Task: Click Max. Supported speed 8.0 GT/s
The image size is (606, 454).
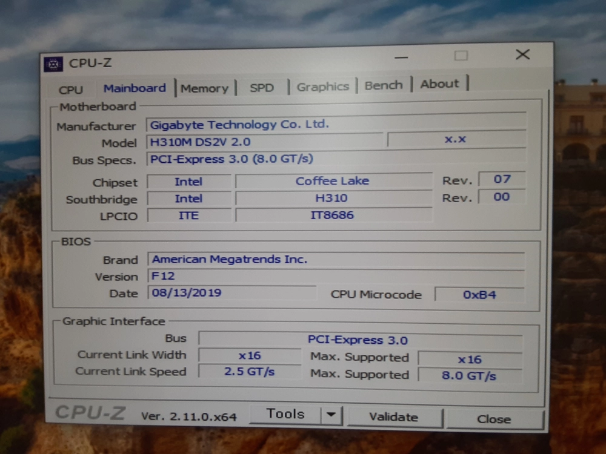Action: 470,375
